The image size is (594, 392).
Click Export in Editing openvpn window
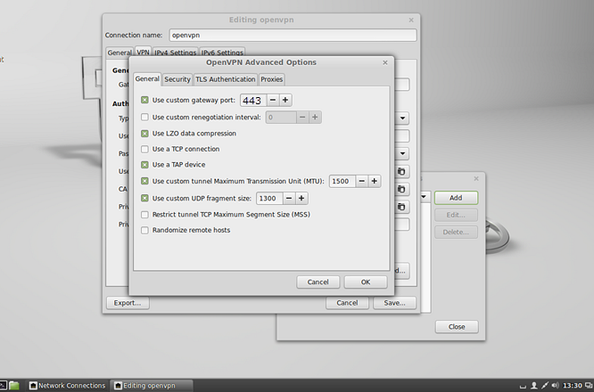pyautogui.click(x=128, y=303)
